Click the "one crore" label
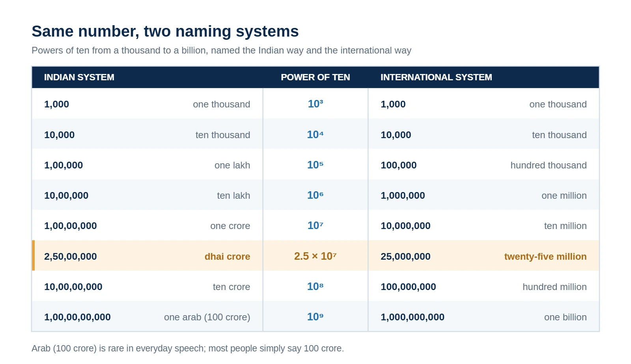 (230, 226)
